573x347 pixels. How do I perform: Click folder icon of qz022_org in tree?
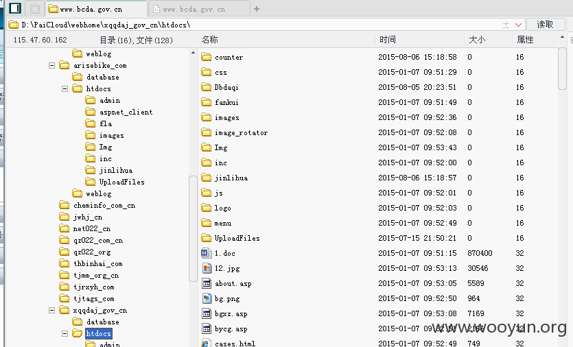65,252
